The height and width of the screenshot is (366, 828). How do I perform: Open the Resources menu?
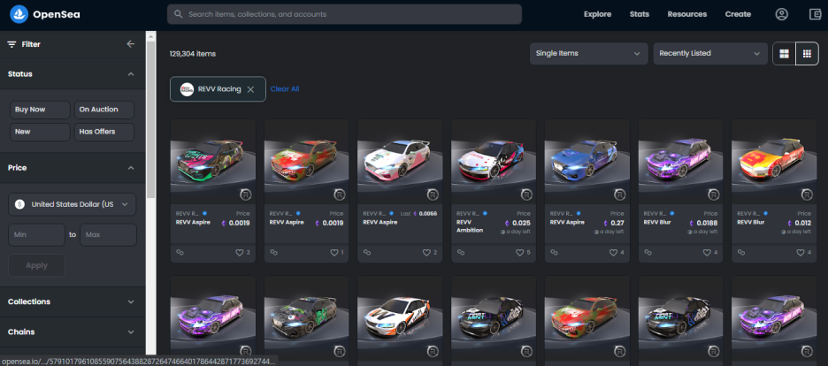687,14
